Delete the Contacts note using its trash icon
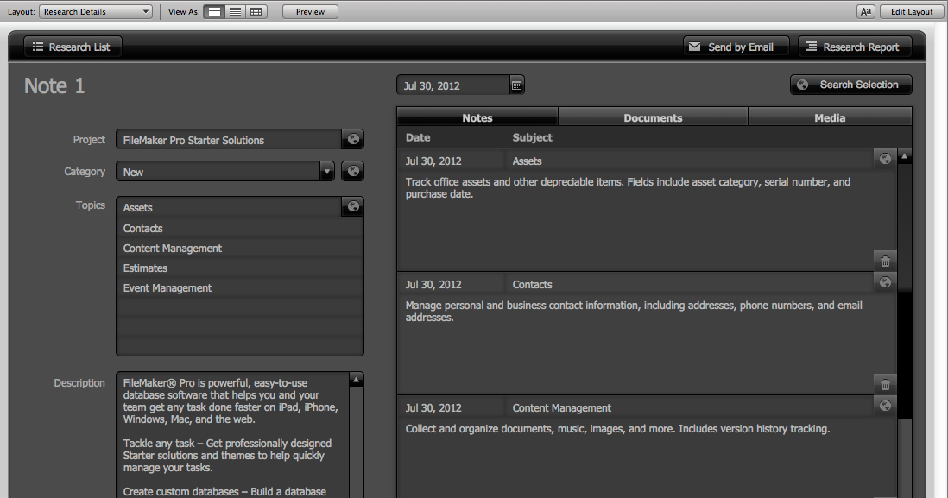This screenshot has width=948, height=498. [x=884, y=384]
